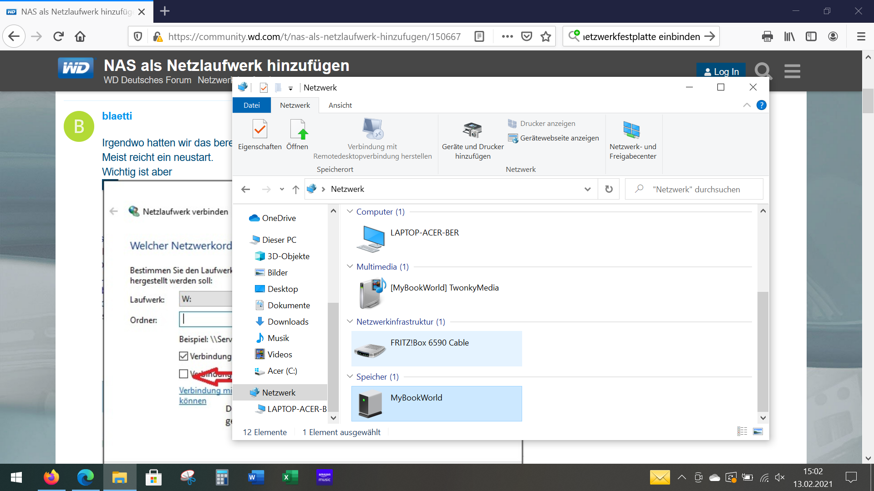Image resolution: width=874 pixels, height=491 pixels.
Task: Click the "Netzwerk" durchsuchen search field
Action: point(696,189)
